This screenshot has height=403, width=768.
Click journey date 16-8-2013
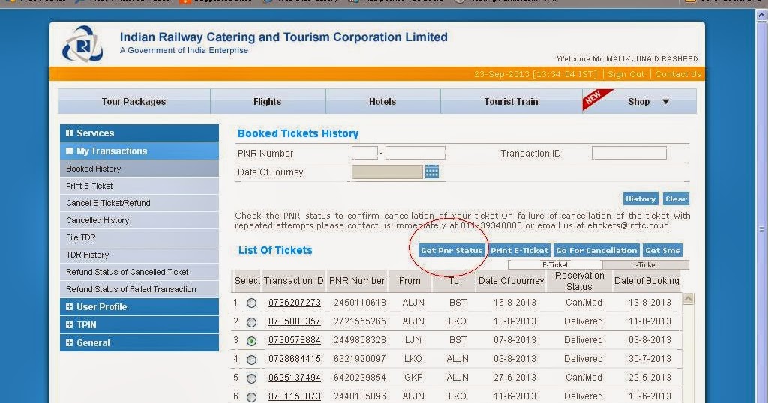pos(514,303)
